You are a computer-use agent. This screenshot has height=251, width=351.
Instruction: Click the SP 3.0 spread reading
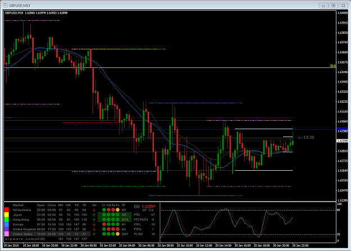tap(148, 210)
